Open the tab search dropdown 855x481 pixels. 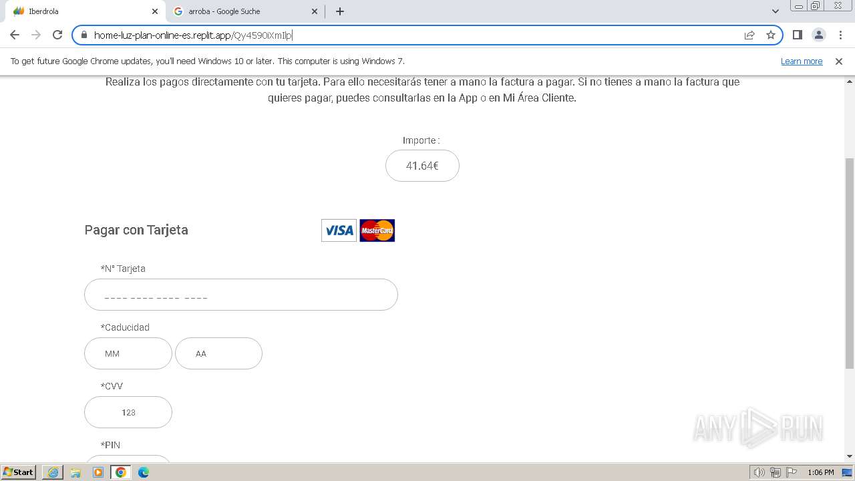pos(775,11)
